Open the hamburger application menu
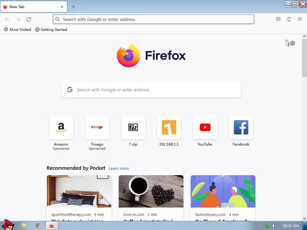307x230 pixels. point(300,19)
